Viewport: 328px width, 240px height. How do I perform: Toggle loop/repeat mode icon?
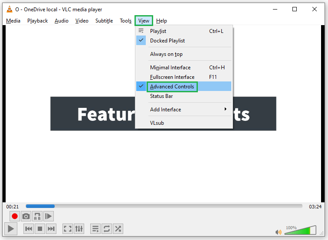[107, 229]
